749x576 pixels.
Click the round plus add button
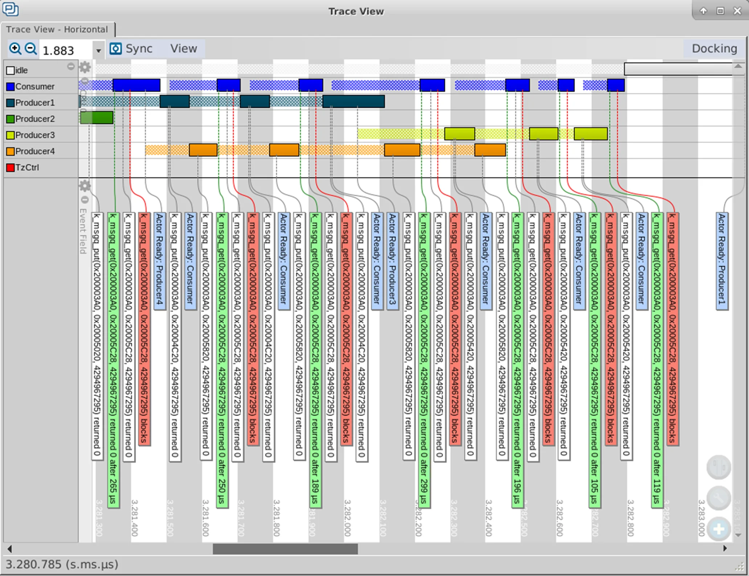tap(718, 529)
